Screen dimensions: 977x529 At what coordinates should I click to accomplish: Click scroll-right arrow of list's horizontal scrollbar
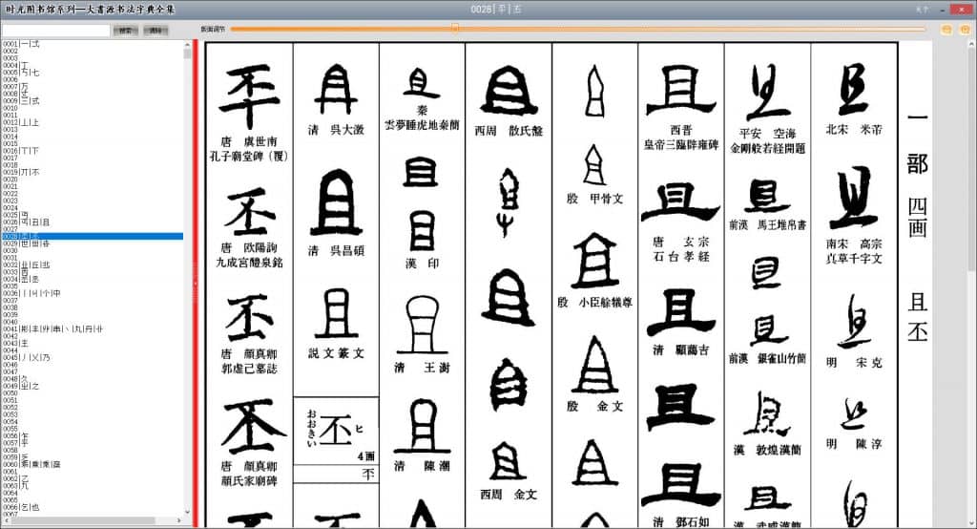click(179, 521)
